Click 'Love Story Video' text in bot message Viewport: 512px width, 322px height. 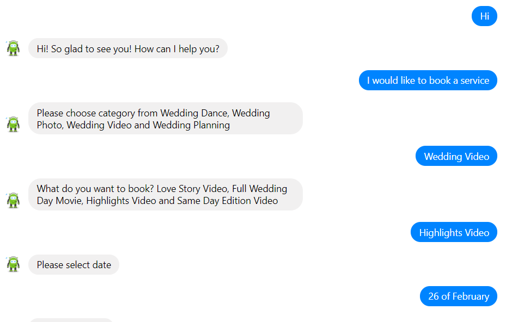click(x=192, y=189)
